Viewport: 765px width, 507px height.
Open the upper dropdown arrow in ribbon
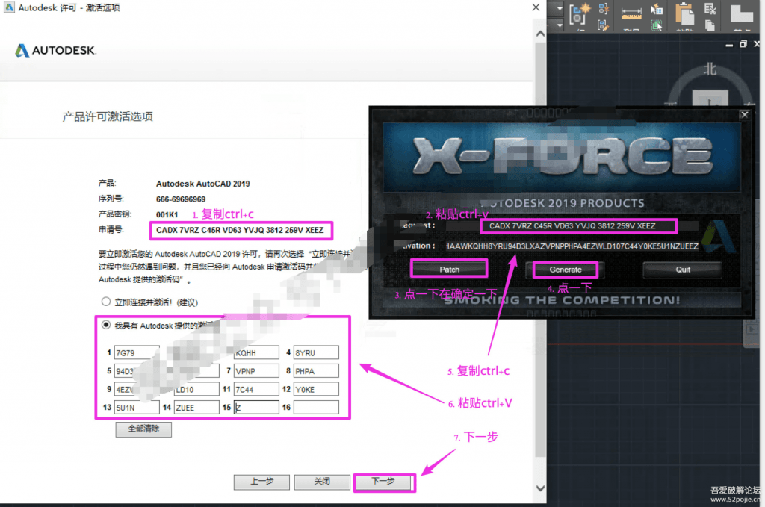click(x=560, y=9)
